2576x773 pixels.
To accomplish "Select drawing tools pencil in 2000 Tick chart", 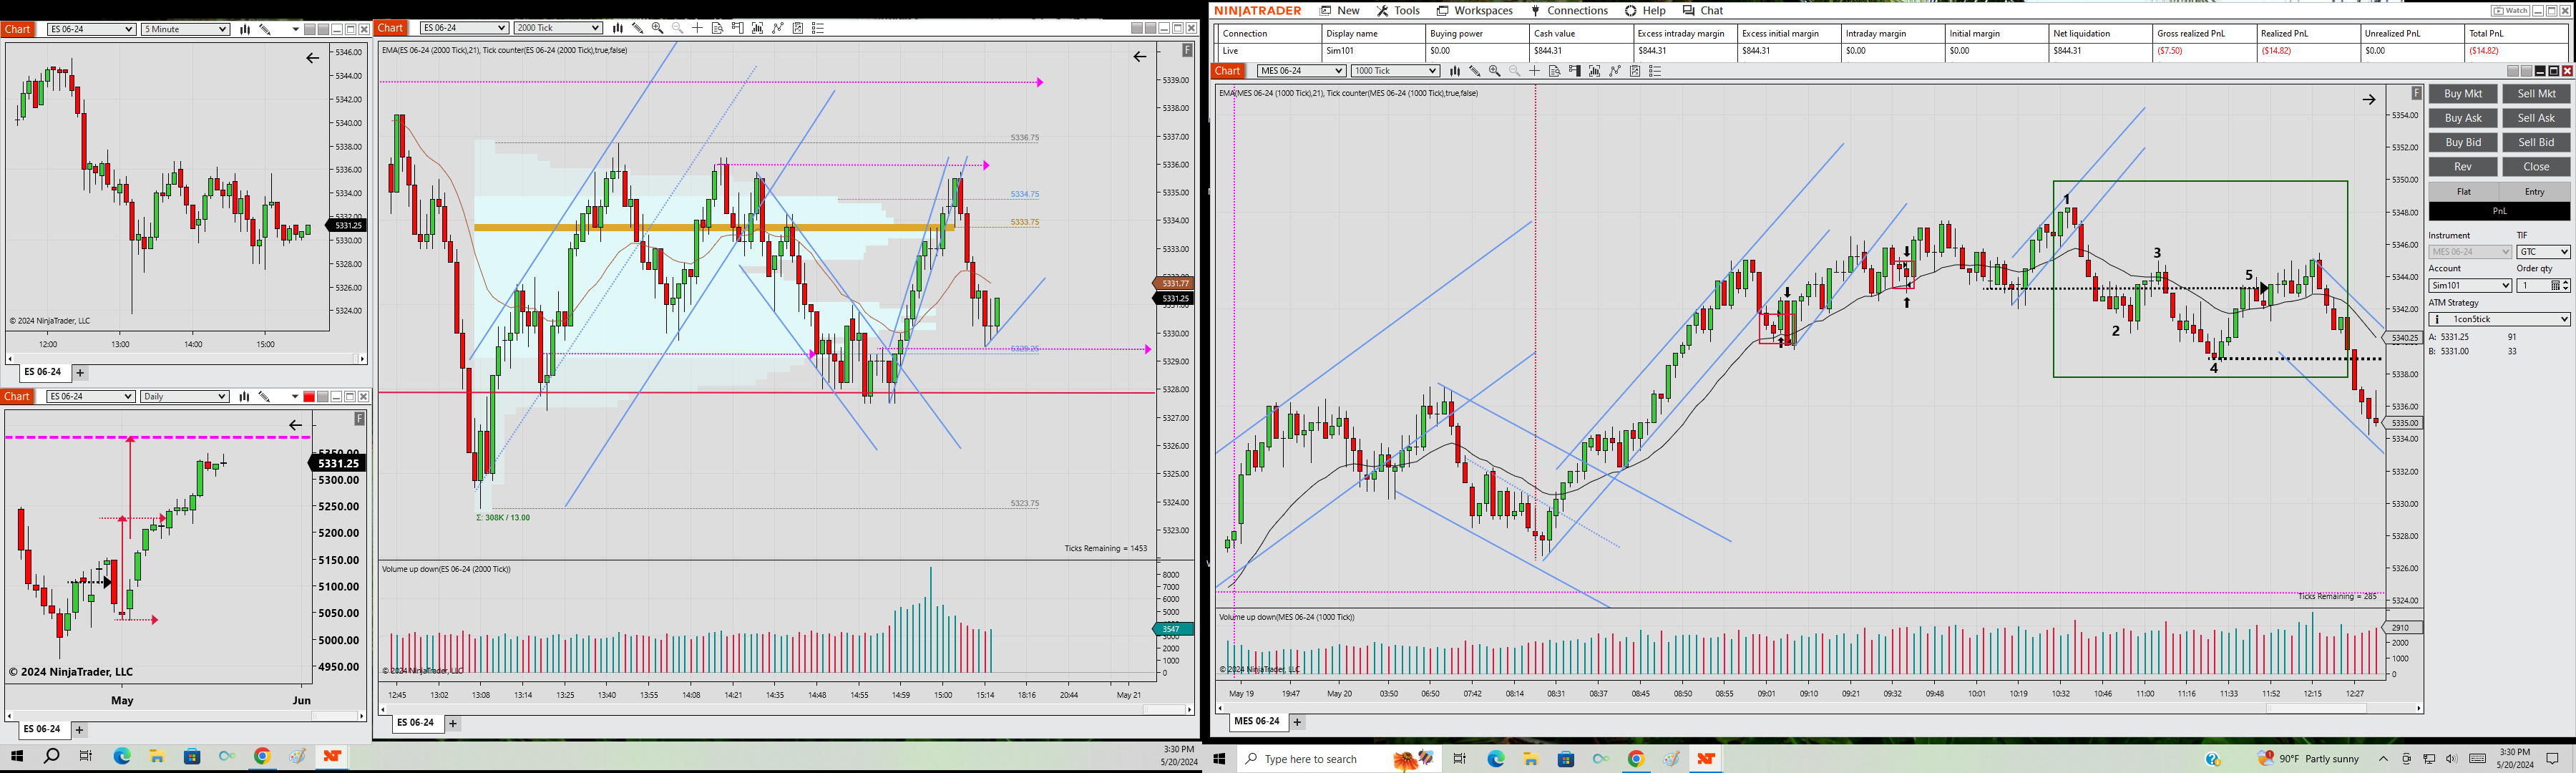I will coord(637,28).
